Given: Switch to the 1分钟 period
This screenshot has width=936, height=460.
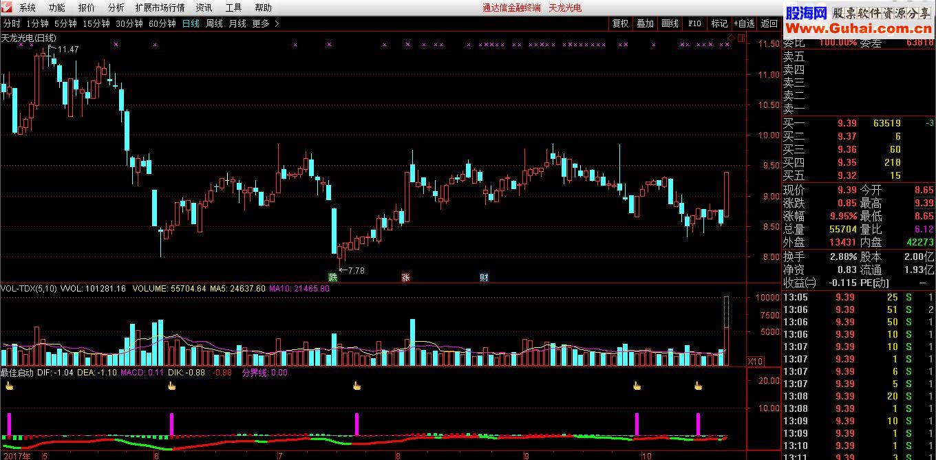Looking at the screenshot, I should coord(38,23).
